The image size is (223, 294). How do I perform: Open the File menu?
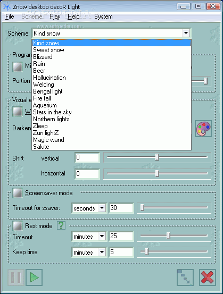tap(10, 16)
